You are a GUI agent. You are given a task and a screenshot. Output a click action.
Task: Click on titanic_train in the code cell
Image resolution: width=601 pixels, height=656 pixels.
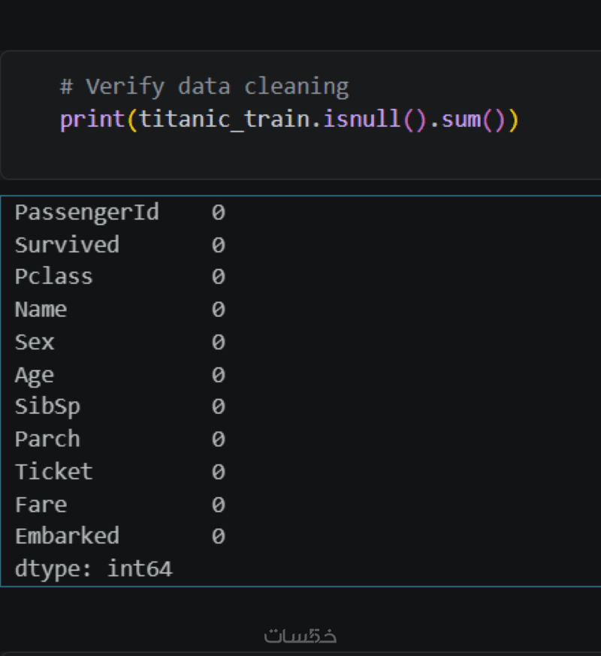click(225, 120)
